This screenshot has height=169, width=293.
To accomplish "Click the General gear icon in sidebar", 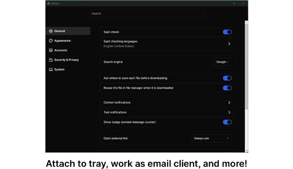I will pyautogui.click(x=51, y=31).
